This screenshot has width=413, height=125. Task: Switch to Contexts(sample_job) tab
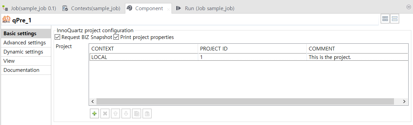tap(91, 8)
